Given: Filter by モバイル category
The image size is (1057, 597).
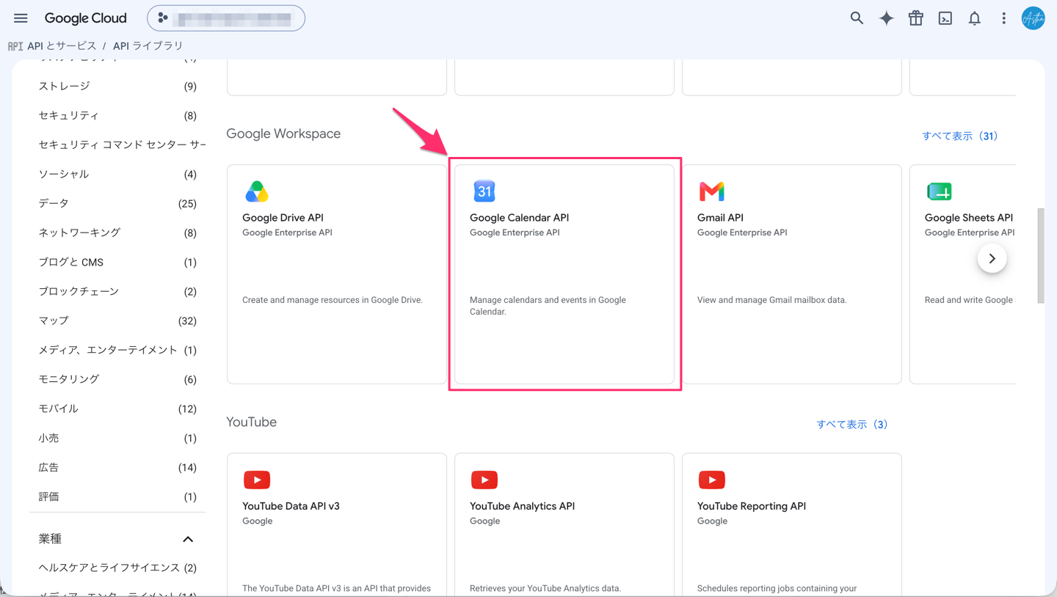Looking at the screenshot, I should point(117,409).
